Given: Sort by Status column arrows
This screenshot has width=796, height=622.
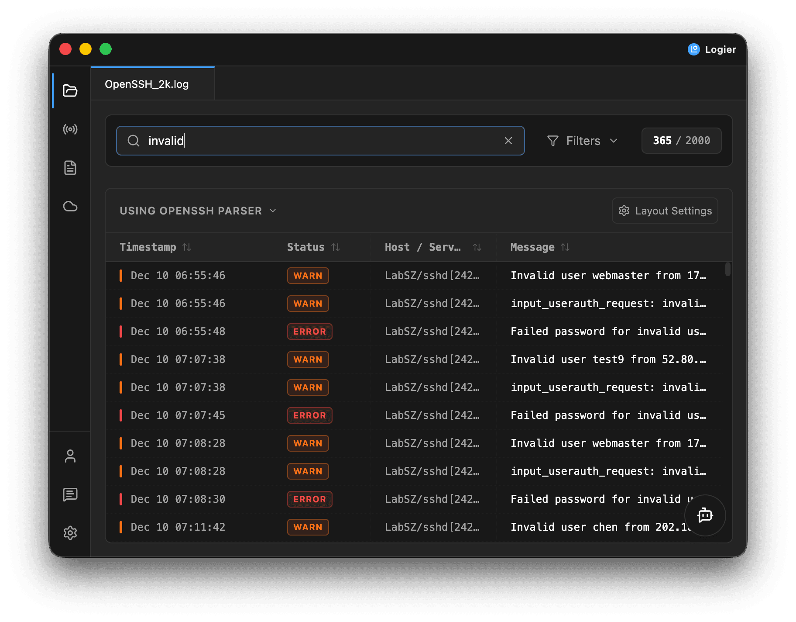Looking at the screenshot, I should pos(336,247).
